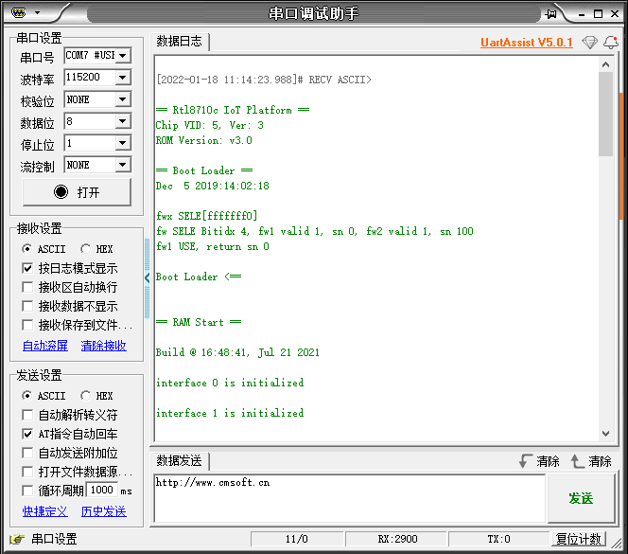The width and height of the screenshot is (628, 554).
Task: Click the 串口设置 label in status bar
Action: coord(54,539)
